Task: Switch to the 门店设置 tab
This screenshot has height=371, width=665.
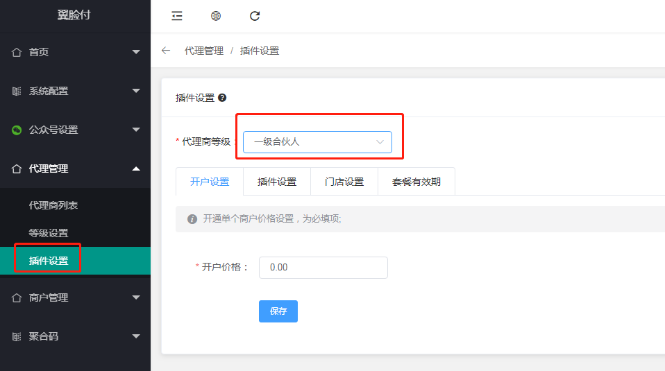Action: 344,182
